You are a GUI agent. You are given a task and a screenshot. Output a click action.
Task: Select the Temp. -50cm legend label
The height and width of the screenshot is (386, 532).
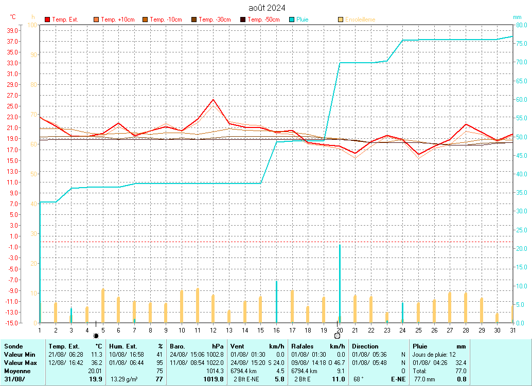(263, 20)
